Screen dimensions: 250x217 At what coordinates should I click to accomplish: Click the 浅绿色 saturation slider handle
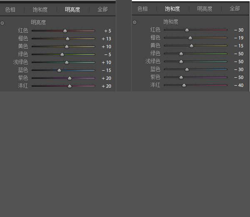pos(181,62)
